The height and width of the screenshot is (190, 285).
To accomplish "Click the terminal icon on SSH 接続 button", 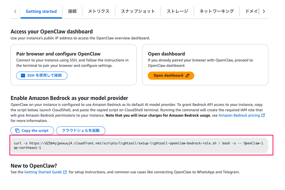I will (x=23, y=75).
